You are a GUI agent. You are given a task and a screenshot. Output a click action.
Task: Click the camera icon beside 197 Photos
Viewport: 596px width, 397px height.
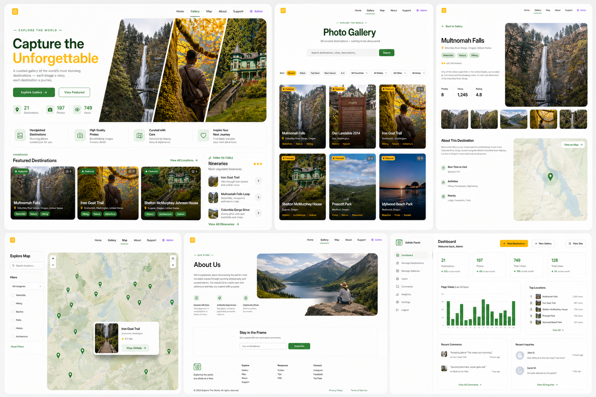pyautogui.click(x=50, y=110)
